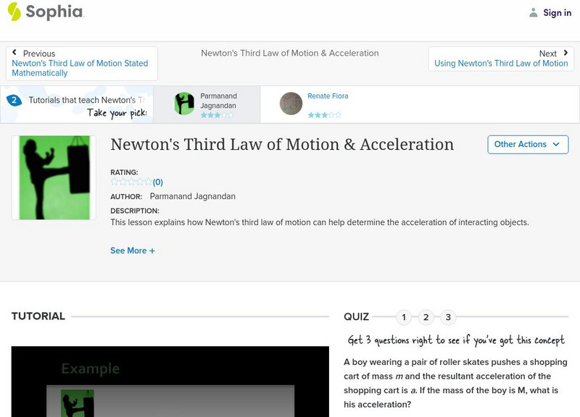Click the empty rating stars
The width and height of the screenshot is (580, 417).
pos(131,182)
